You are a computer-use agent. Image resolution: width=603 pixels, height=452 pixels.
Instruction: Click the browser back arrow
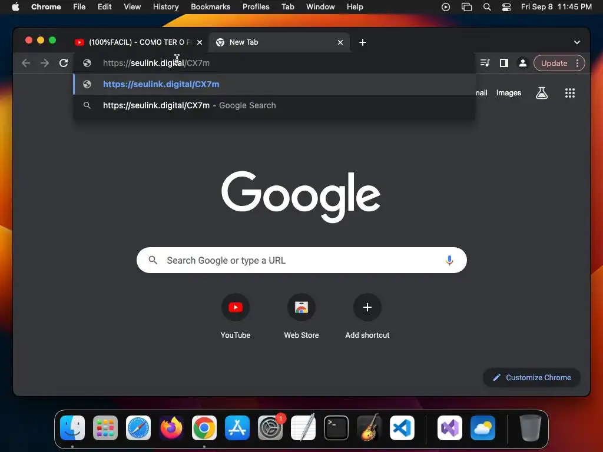(x=26, y=63)
